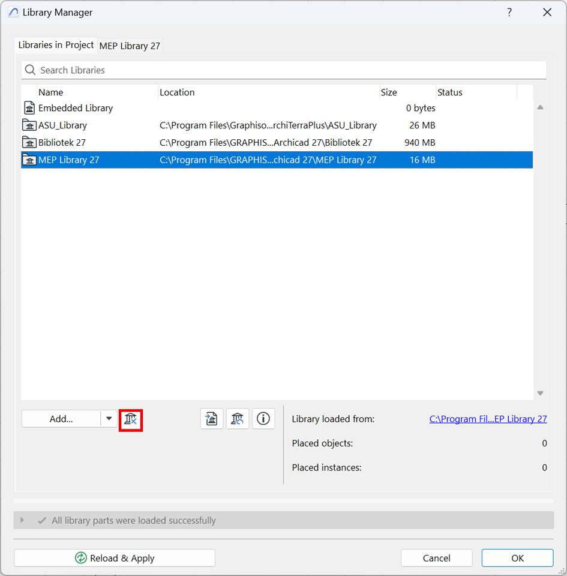The height and width of the screenshot is (576, 567).
Task: Click Reload & Apply button
Action: point(115,558)
